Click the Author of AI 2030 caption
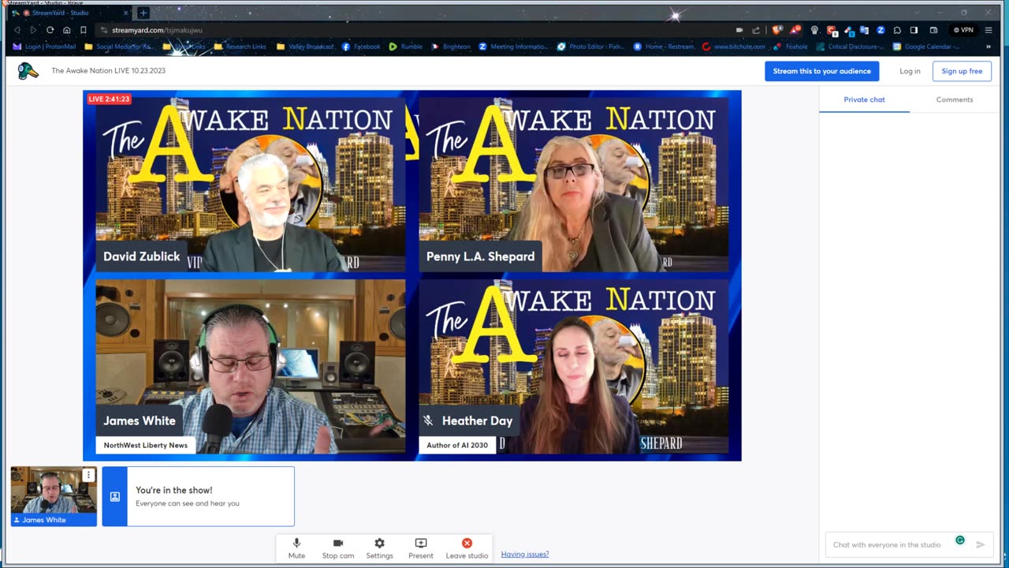This screenshot has width=1009, height=568. point(457,445)
